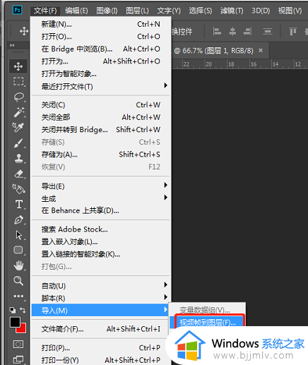Image resolution: width=308 pixels, height=365 pixels.
Task: Select the Move tool in the toolbox
Action: [x=18, y=66]
